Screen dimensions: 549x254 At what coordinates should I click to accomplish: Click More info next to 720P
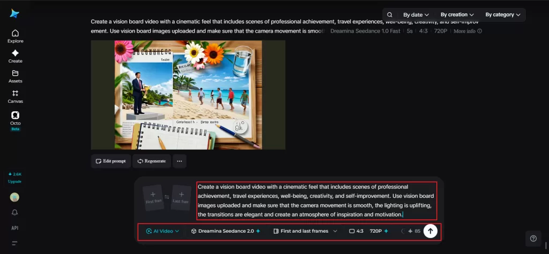(468, 31)
